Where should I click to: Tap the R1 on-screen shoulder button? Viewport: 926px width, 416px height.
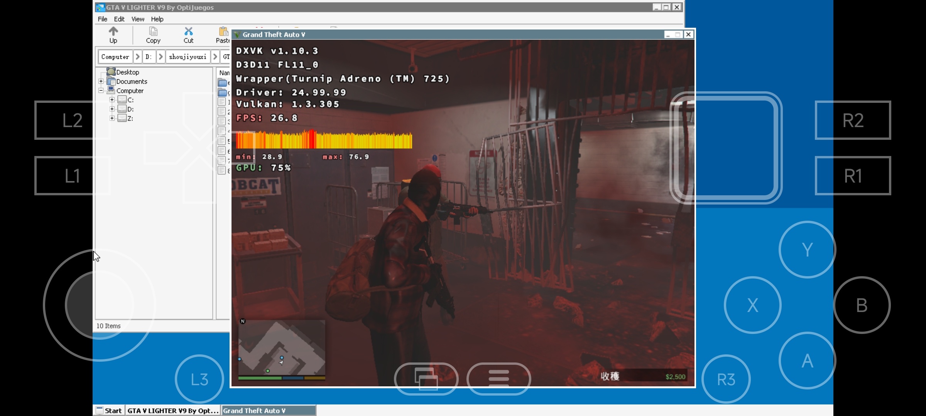[853, 176]
